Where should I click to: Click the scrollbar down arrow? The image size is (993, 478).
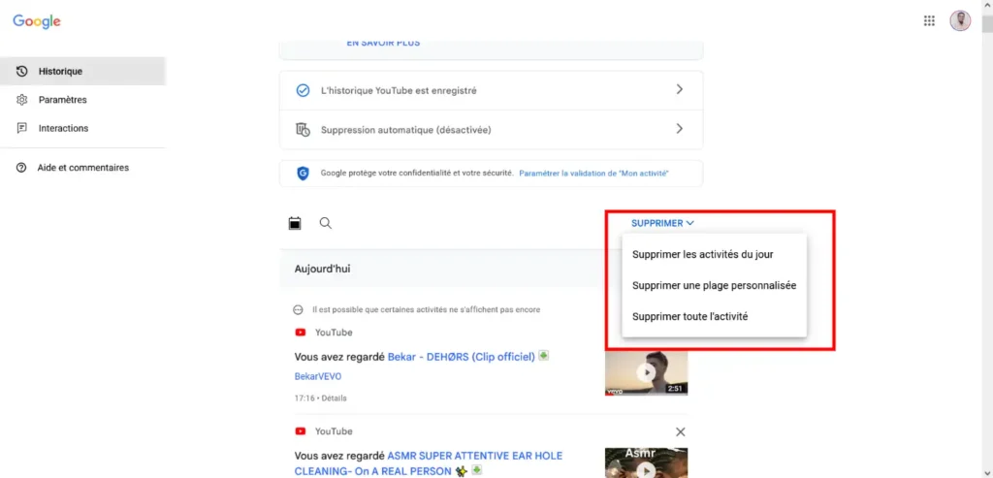(x=987, y=473)
